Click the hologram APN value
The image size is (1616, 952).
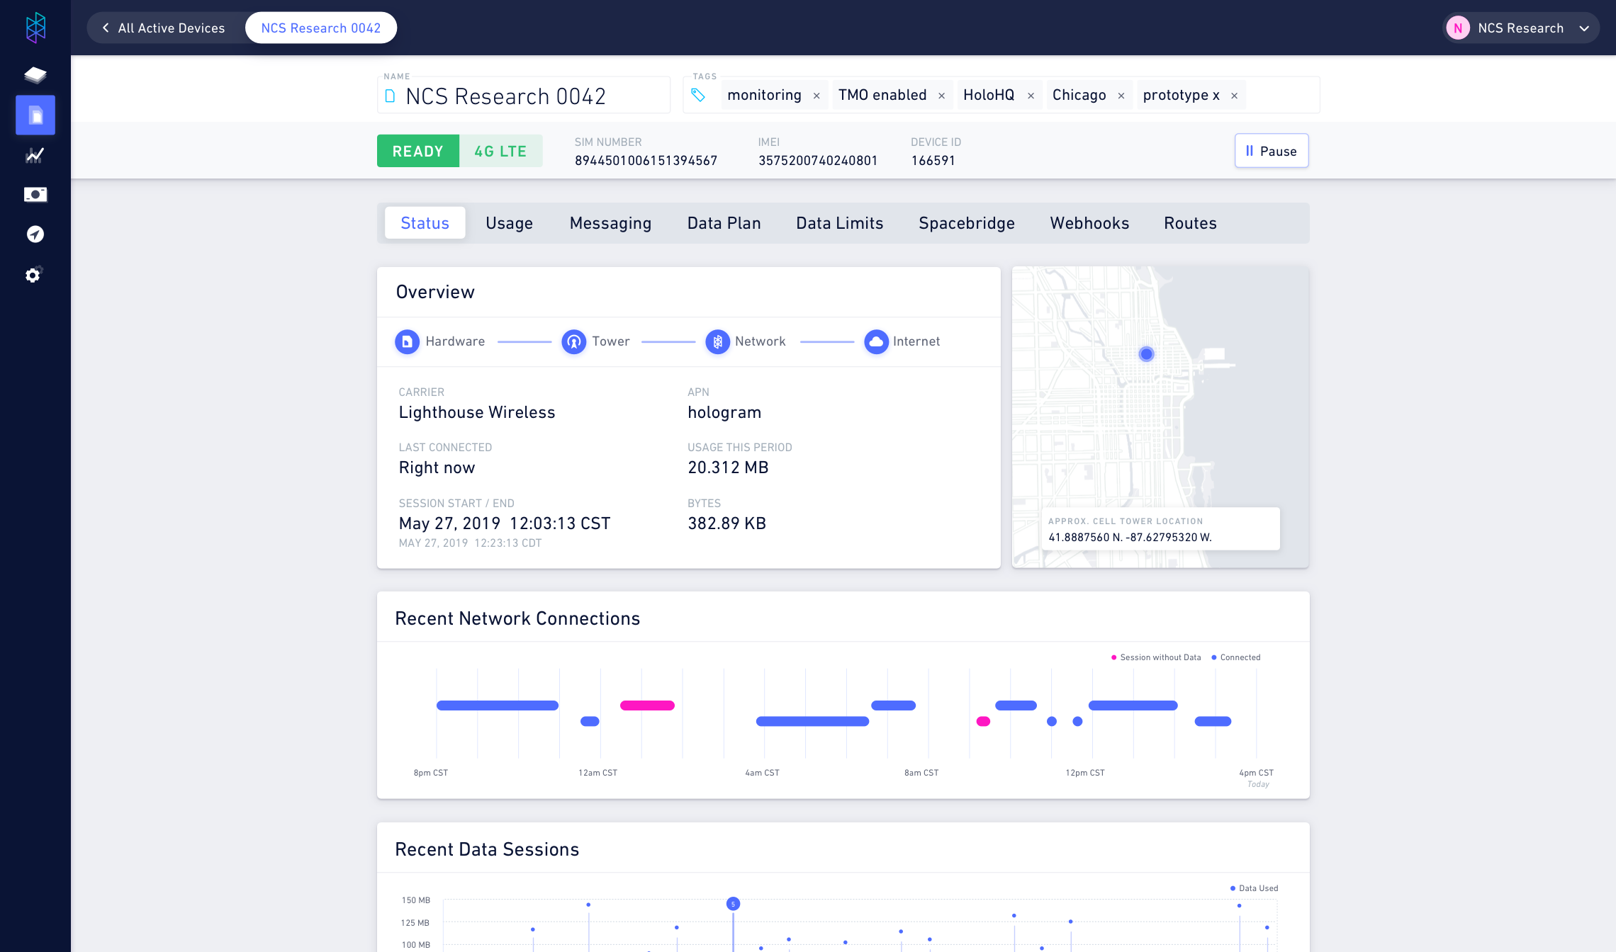(x=724, y=412)
